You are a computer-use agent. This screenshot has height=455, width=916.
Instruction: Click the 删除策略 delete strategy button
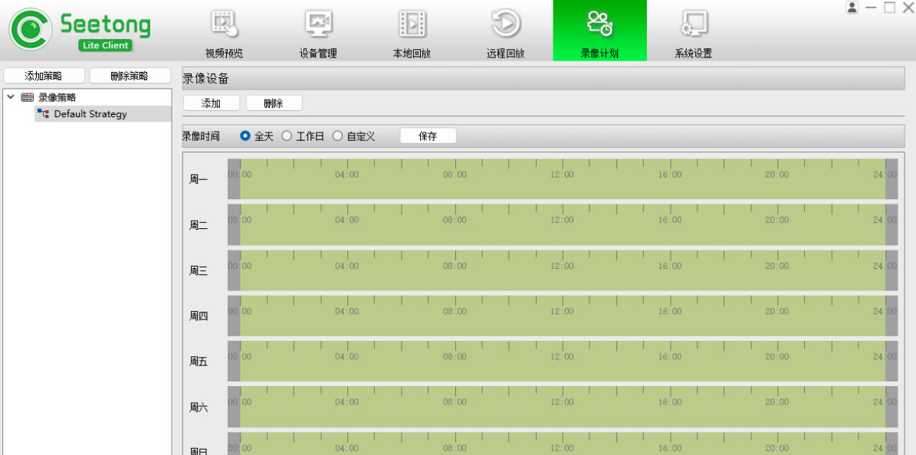click(129, 76)
